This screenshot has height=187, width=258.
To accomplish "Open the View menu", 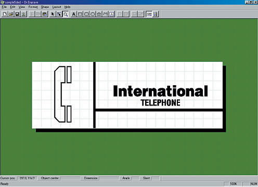I will point(22,7).
